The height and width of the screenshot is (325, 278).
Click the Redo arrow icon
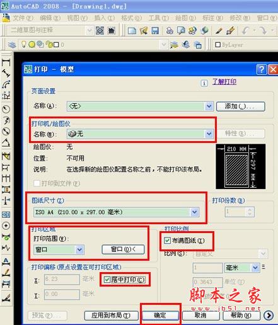[263, 31]
